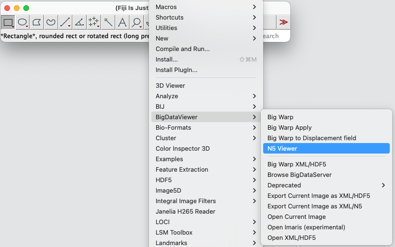
Task: Expand the BIJ submenu
Action: [206, 107]
